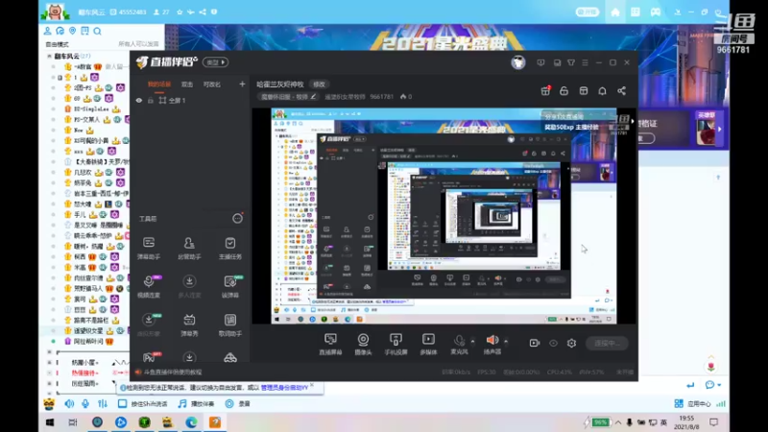Click the 录音 record button in YY
The height and width of the screenshot is (432, 768).
pos(237,403)
